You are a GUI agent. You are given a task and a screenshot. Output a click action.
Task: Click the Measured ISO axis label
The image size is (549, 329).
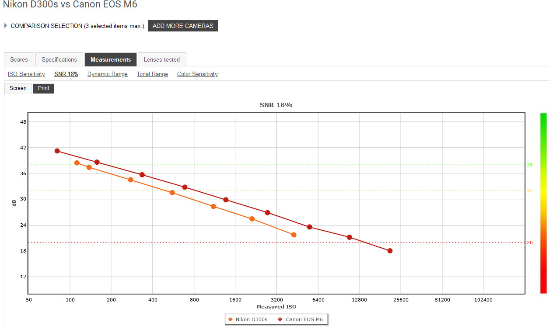click(x=276, y=307)
